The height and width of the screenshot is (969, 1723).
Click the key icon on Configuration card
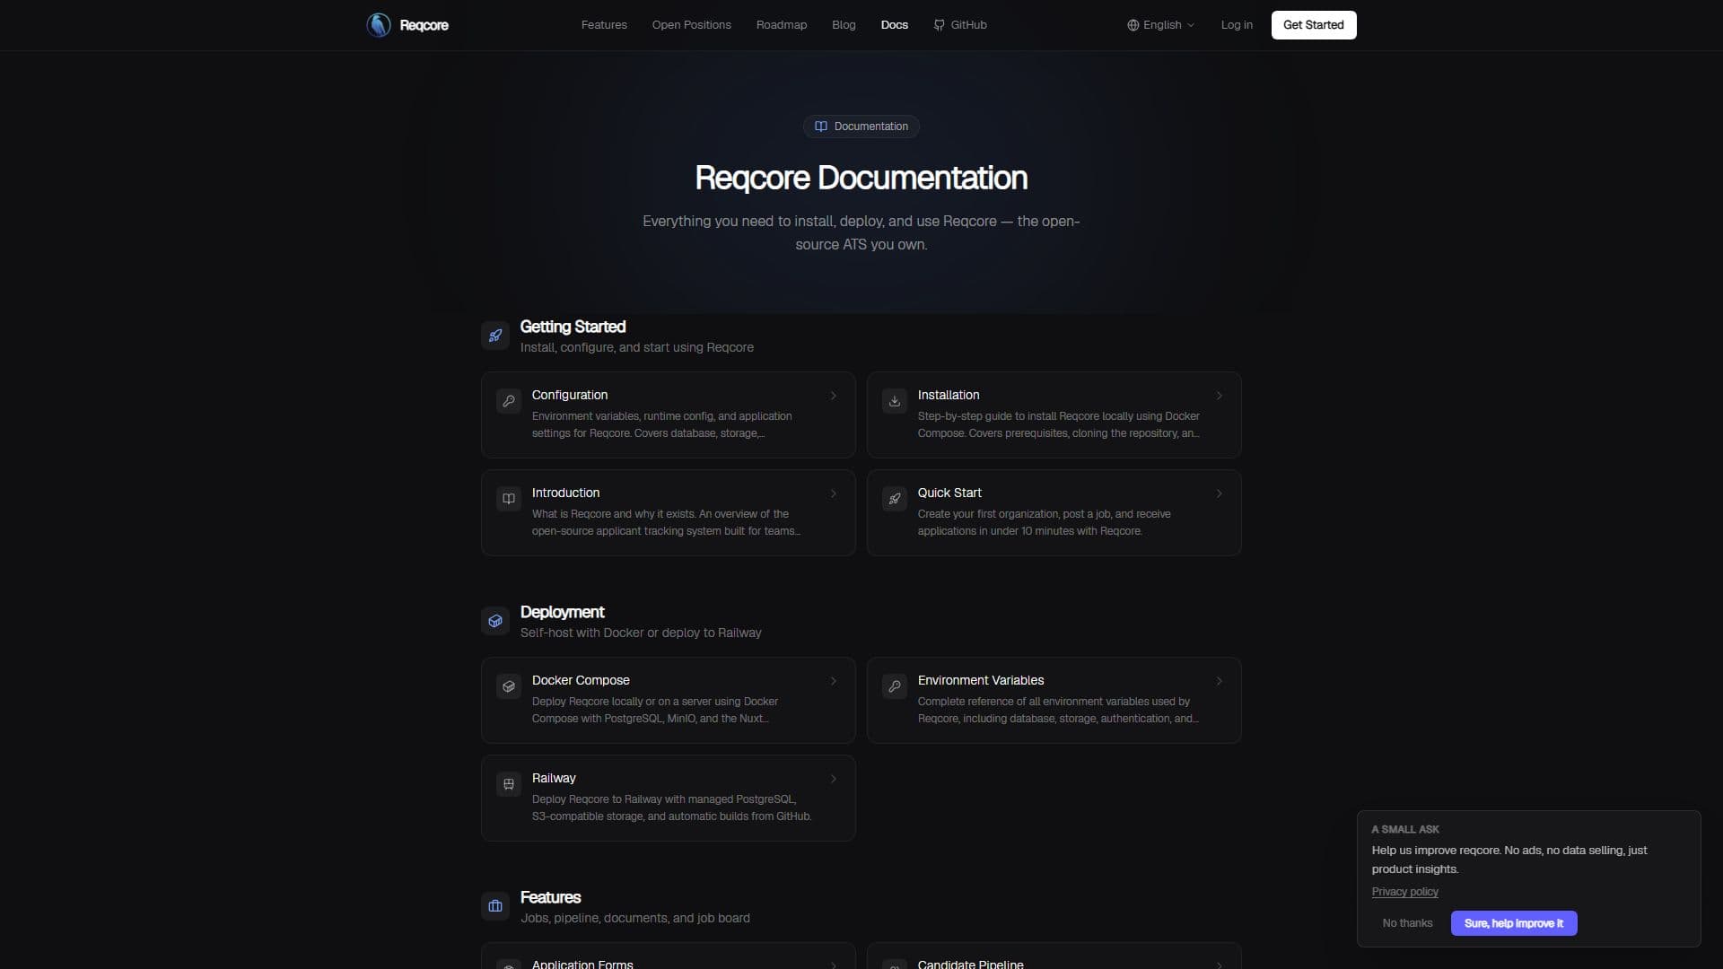[x=509, y=401]
